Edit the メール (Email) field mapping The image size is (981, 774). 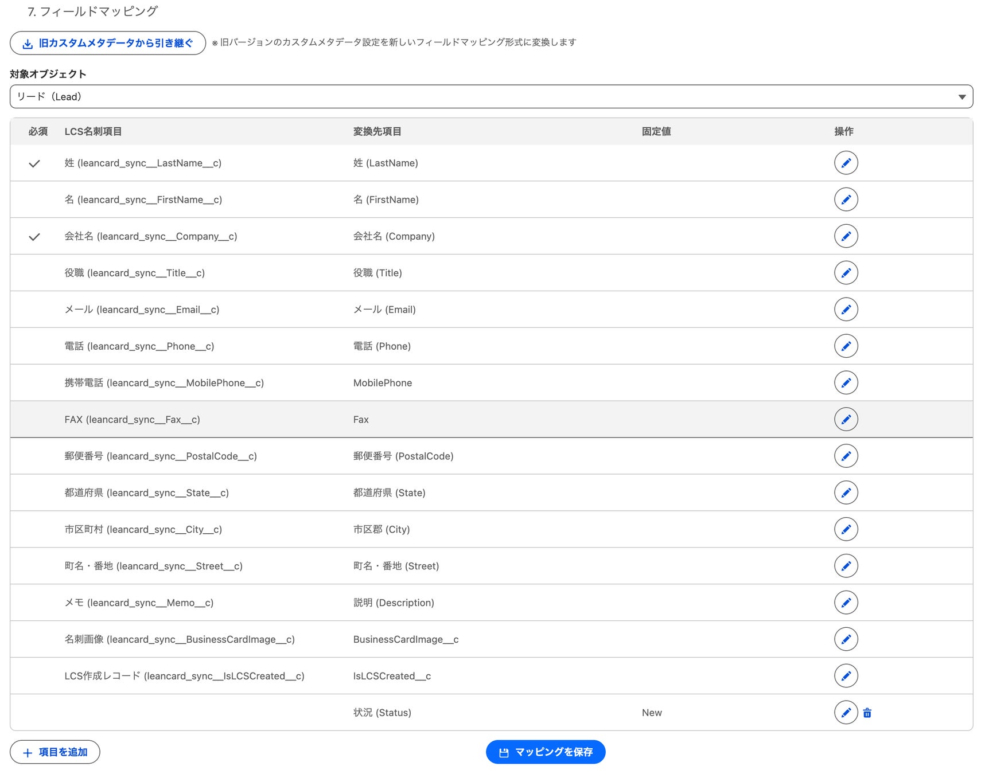pyautogui.click(x=846, y=310)
